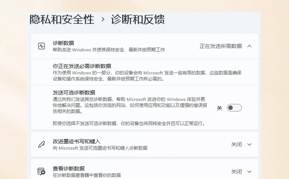Viewport: 289px width, 179px height.
Task: Collapse the 诊断数据 section using its chevron
Action: tap(249, 46)
